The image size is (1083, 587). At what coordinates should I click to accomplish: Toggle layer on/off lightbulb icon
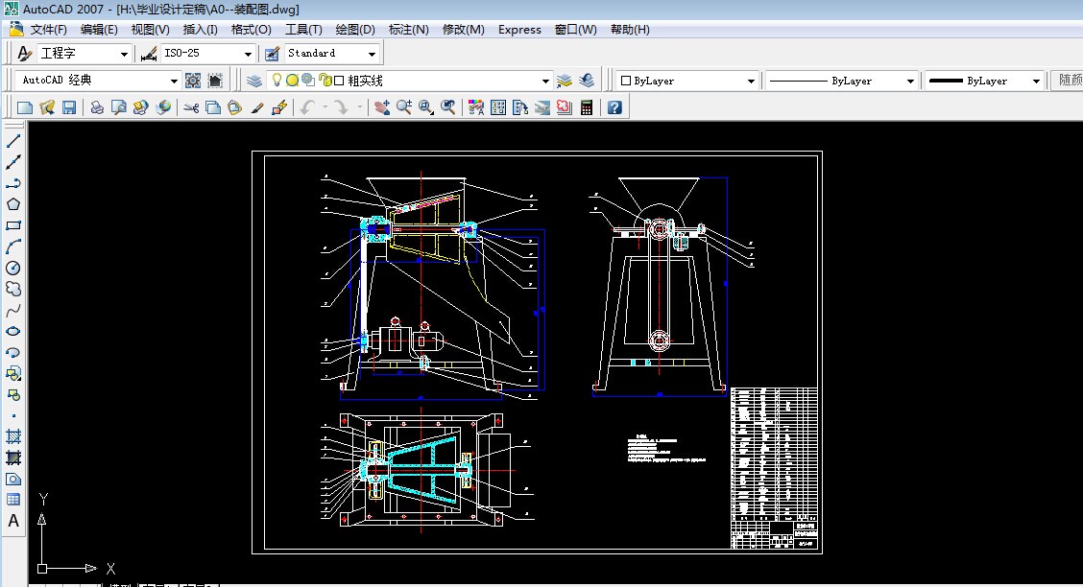pyautogui.click(x=277, y=81)
